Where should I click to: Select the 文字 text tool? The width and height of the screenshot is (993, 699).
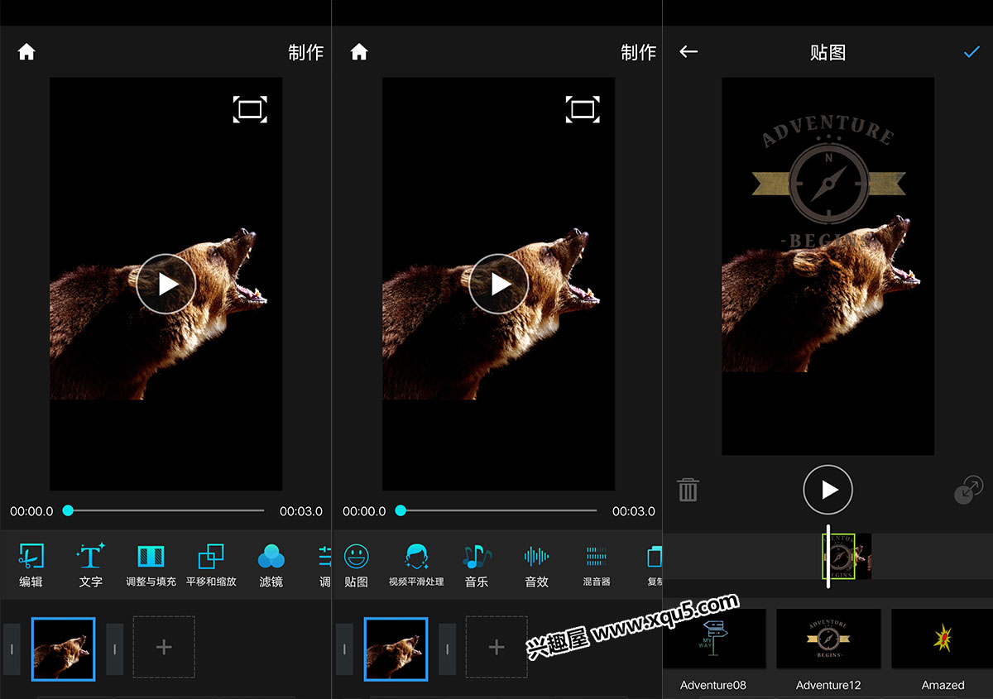point(90,565)
